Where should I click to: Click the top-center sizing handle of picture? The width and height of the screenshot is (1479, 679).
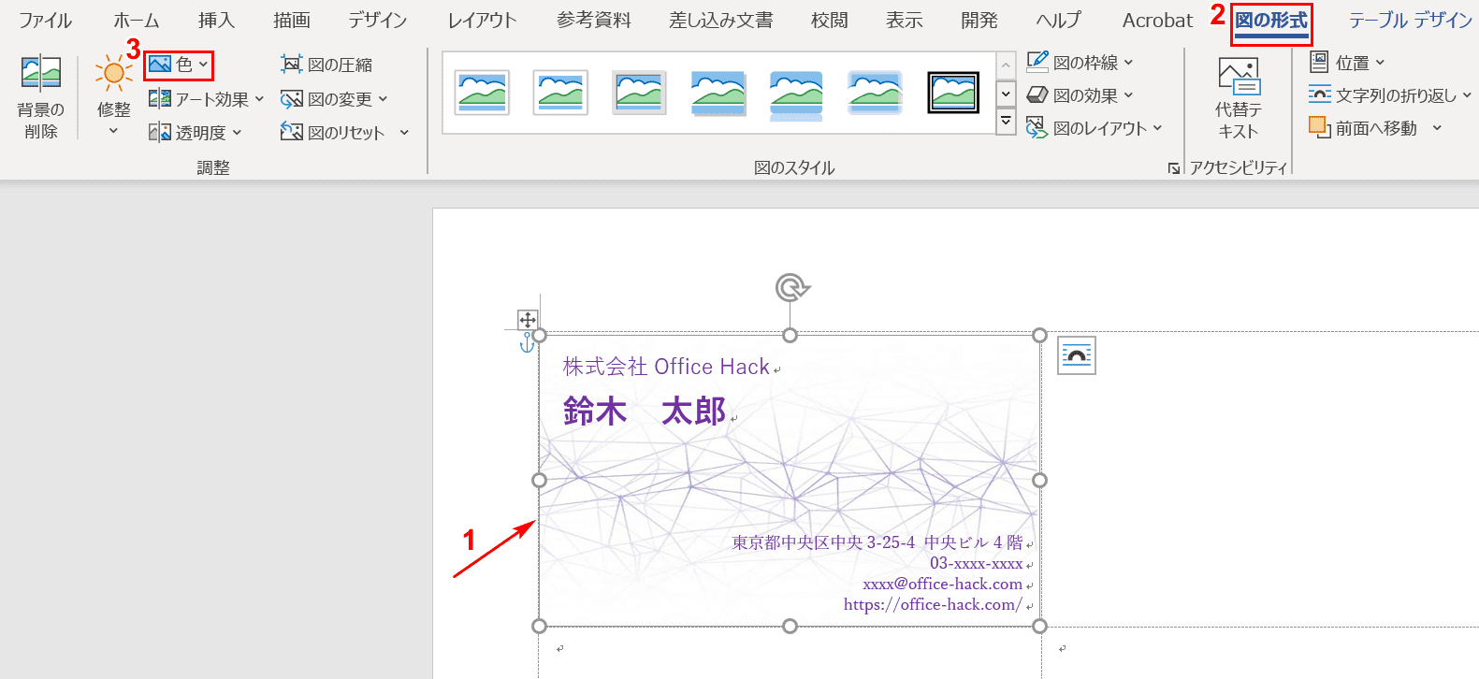tap(790, 335)
